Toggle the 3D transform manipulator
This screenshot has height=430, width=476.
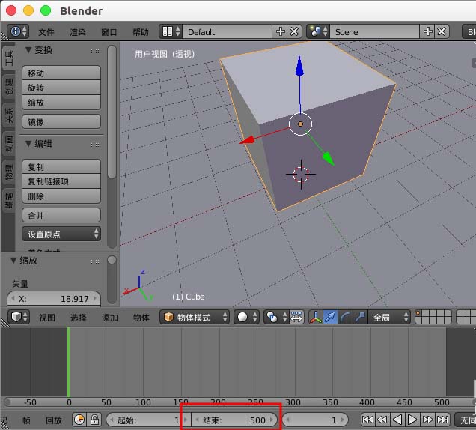coord(316,318)
